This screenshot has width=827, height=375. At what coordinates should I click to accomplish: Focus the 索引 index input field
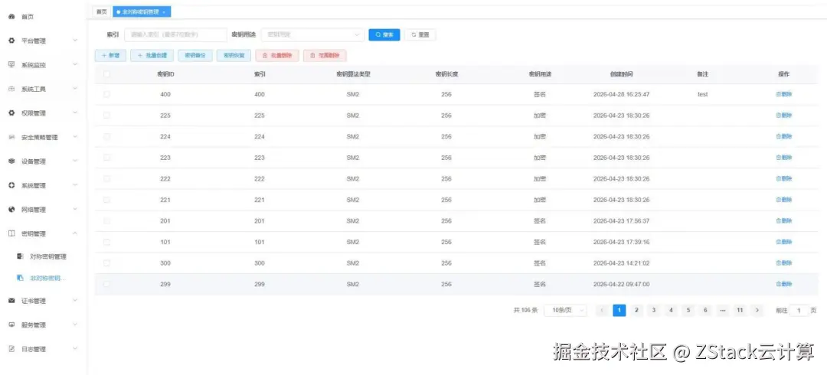tap(175, 34)
